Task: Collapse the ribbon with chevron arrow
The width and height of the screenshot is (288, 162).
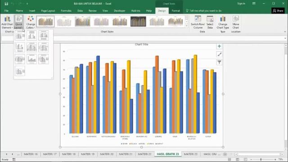Action: click(x=285, y=31)
